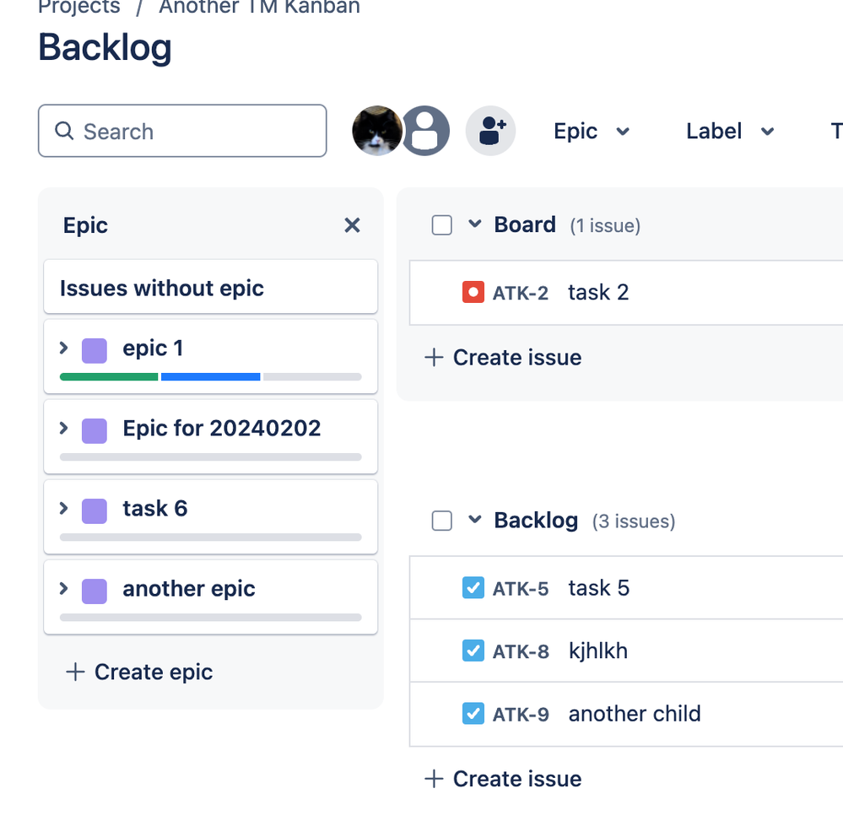Click the purple swatch for Epic for 20240202
The image size is (843, 837).
pyautogui.click(x=94, y=430)
